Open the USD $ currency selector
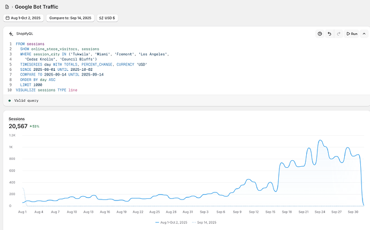The image size is (370, 230). (x=107, y=18)
